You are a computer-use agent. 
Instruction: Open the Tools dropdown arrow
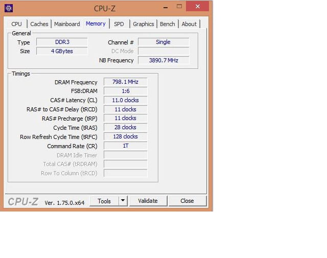123,201
